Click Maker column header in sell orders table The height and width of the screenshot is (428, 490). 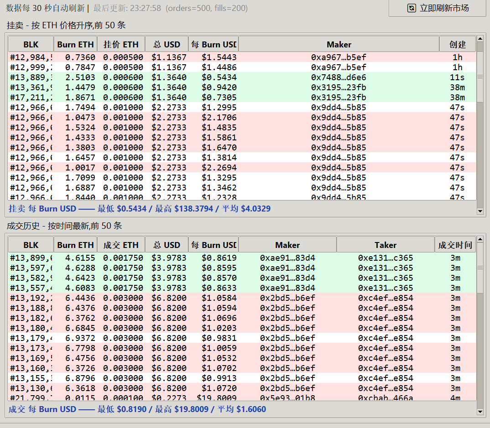[339, 44]
